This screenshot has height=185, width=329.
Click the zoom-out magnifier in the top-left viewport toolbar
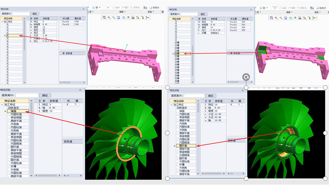(x=114, y=17)
